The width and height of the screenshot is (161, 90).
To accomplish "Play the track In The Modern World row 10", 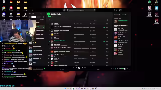I will pos(79,55).
